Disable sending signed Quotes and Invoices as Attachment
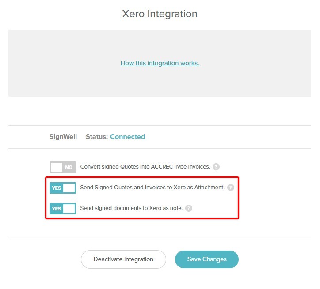Viewport: 320px width, 289px height. 63,188
